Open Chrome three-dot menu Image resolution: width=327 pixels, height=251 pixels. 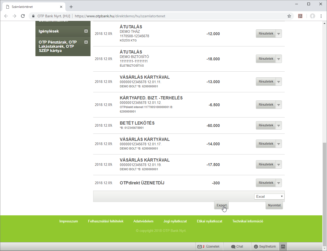coord(321,16)
